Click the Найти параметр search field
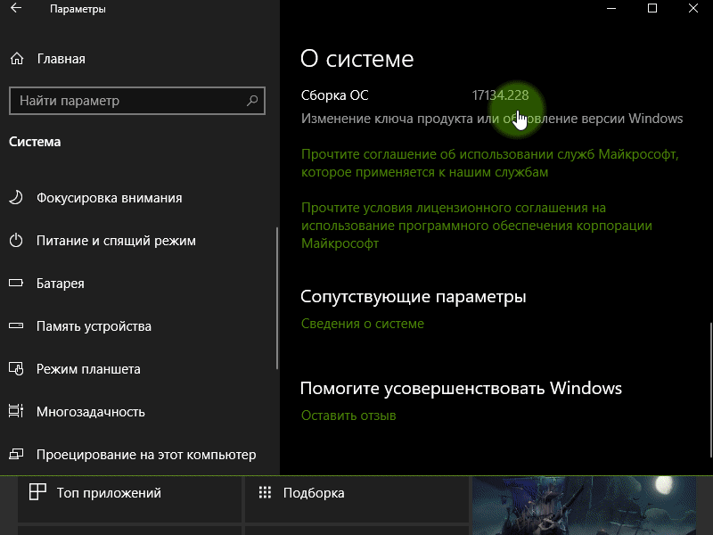 point(137,101)
